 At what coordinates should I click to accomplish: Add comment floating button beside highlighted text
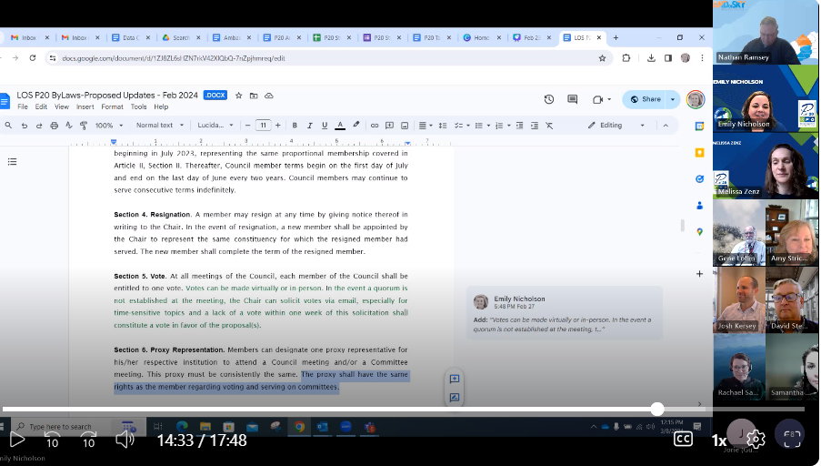point(455,379)
